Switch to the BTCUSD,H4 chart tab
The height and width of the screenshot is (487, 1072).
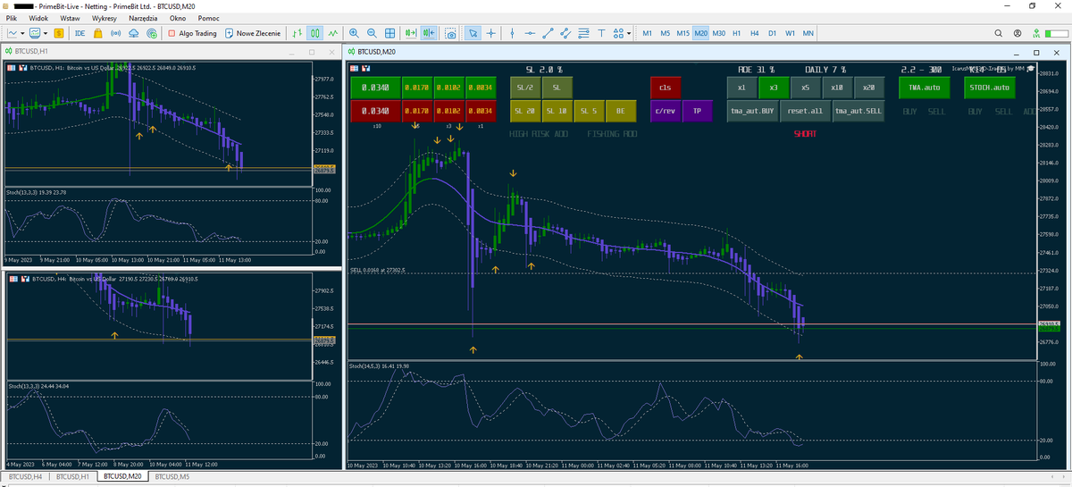click(x=25, y=477)
